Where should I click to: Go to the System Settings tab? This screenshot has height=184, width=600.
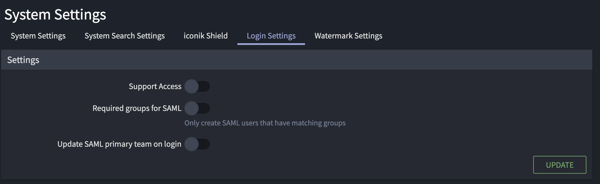pyautogui.click(x=38, y=36)
